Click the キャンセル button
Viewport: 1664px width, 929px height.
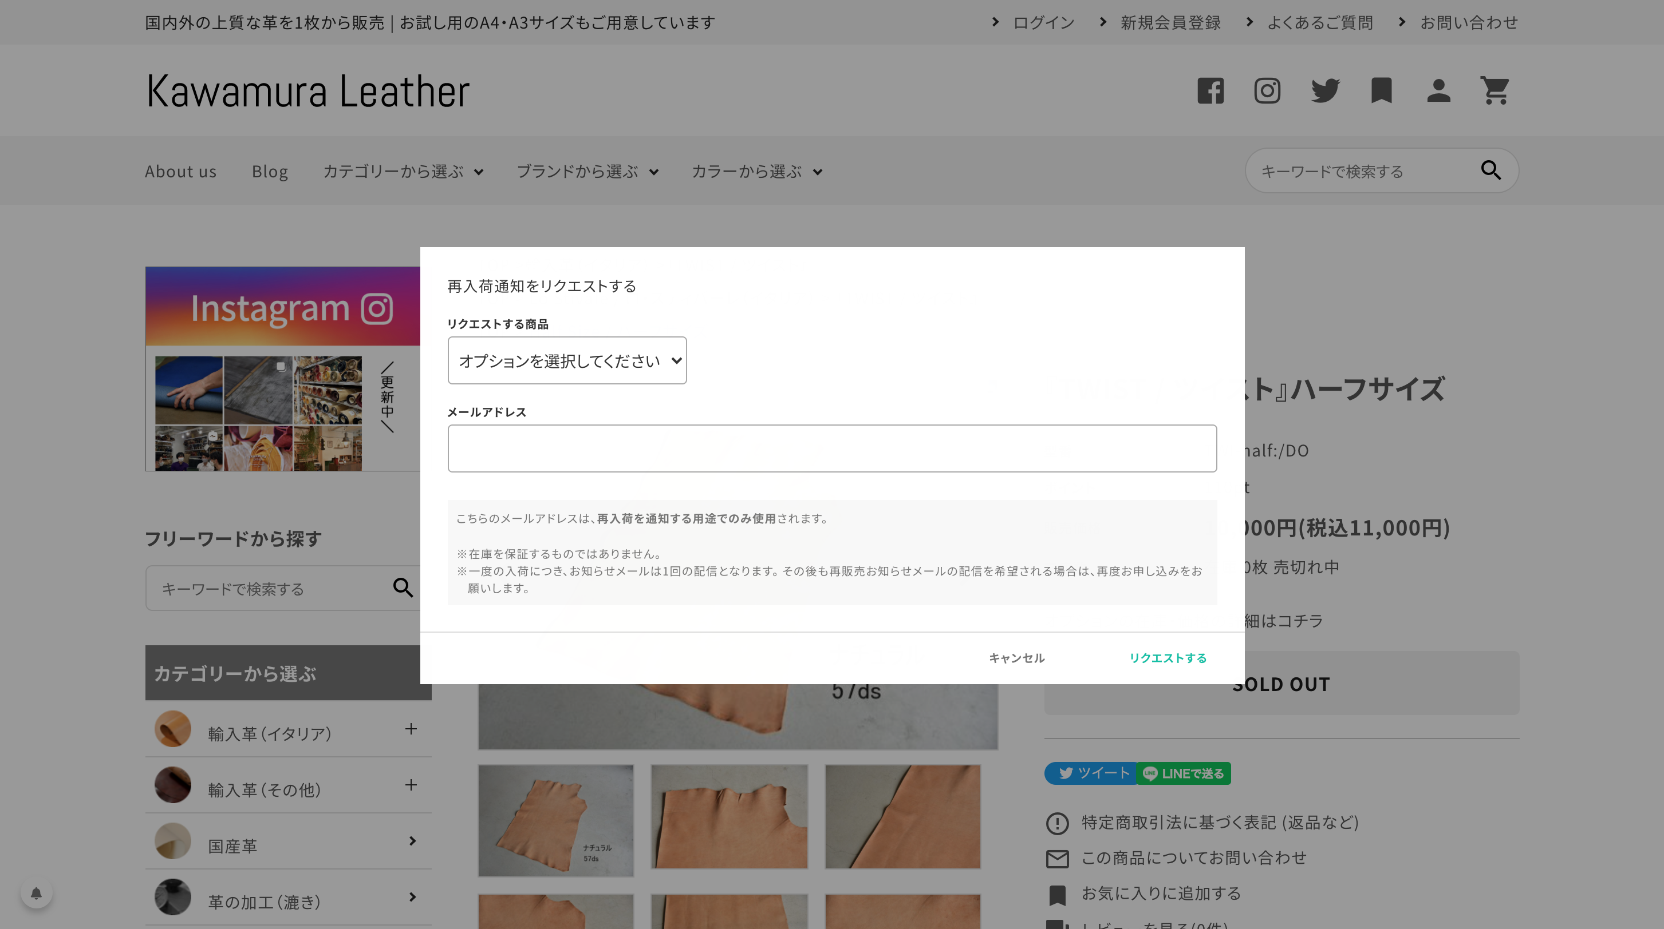click(1016, 657)
